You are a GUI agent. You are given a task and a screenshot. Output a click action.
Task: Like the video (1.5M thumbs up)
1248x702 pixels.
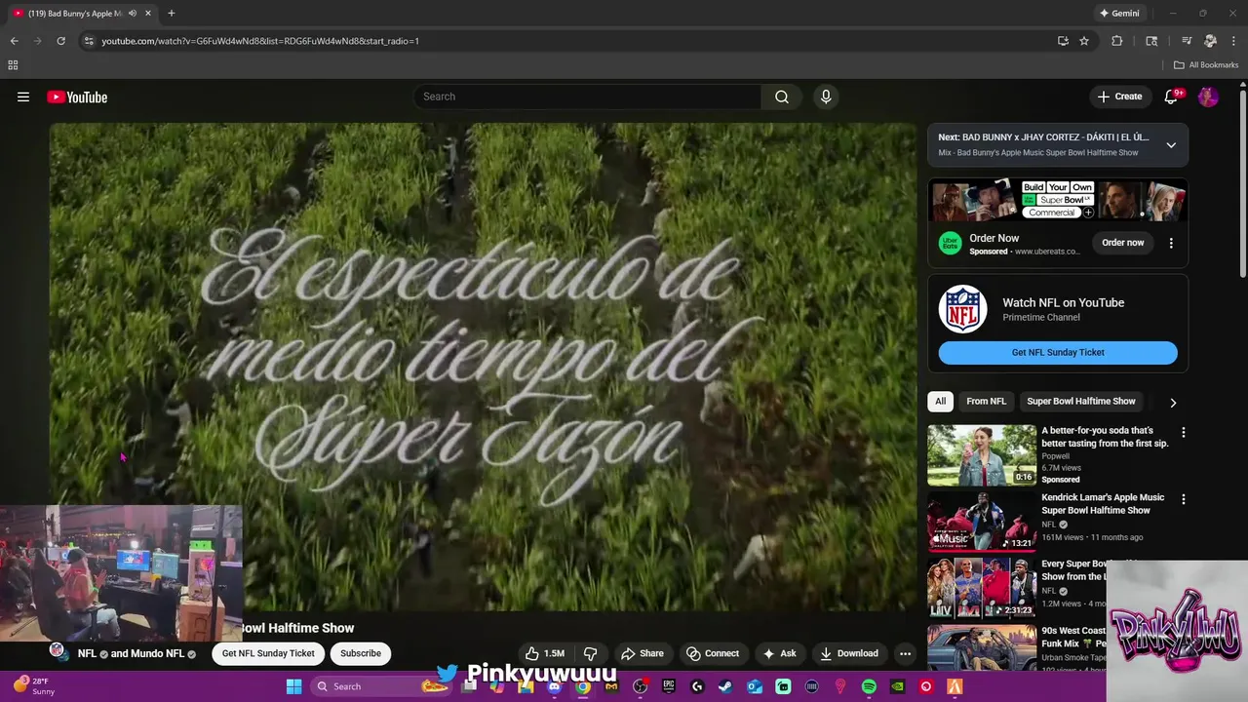(x=544, y=653)
